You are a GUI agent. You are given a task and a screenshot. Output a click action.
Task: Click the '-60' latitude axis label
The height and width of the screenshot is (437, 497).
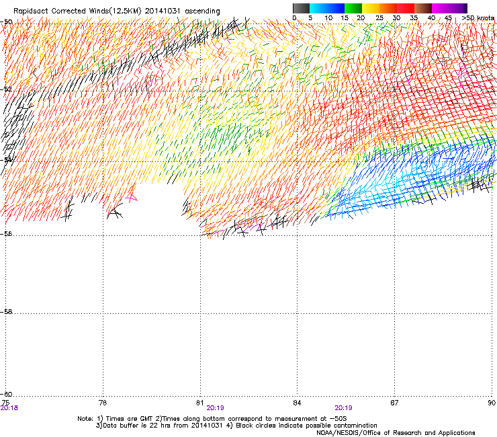point(6,395)
